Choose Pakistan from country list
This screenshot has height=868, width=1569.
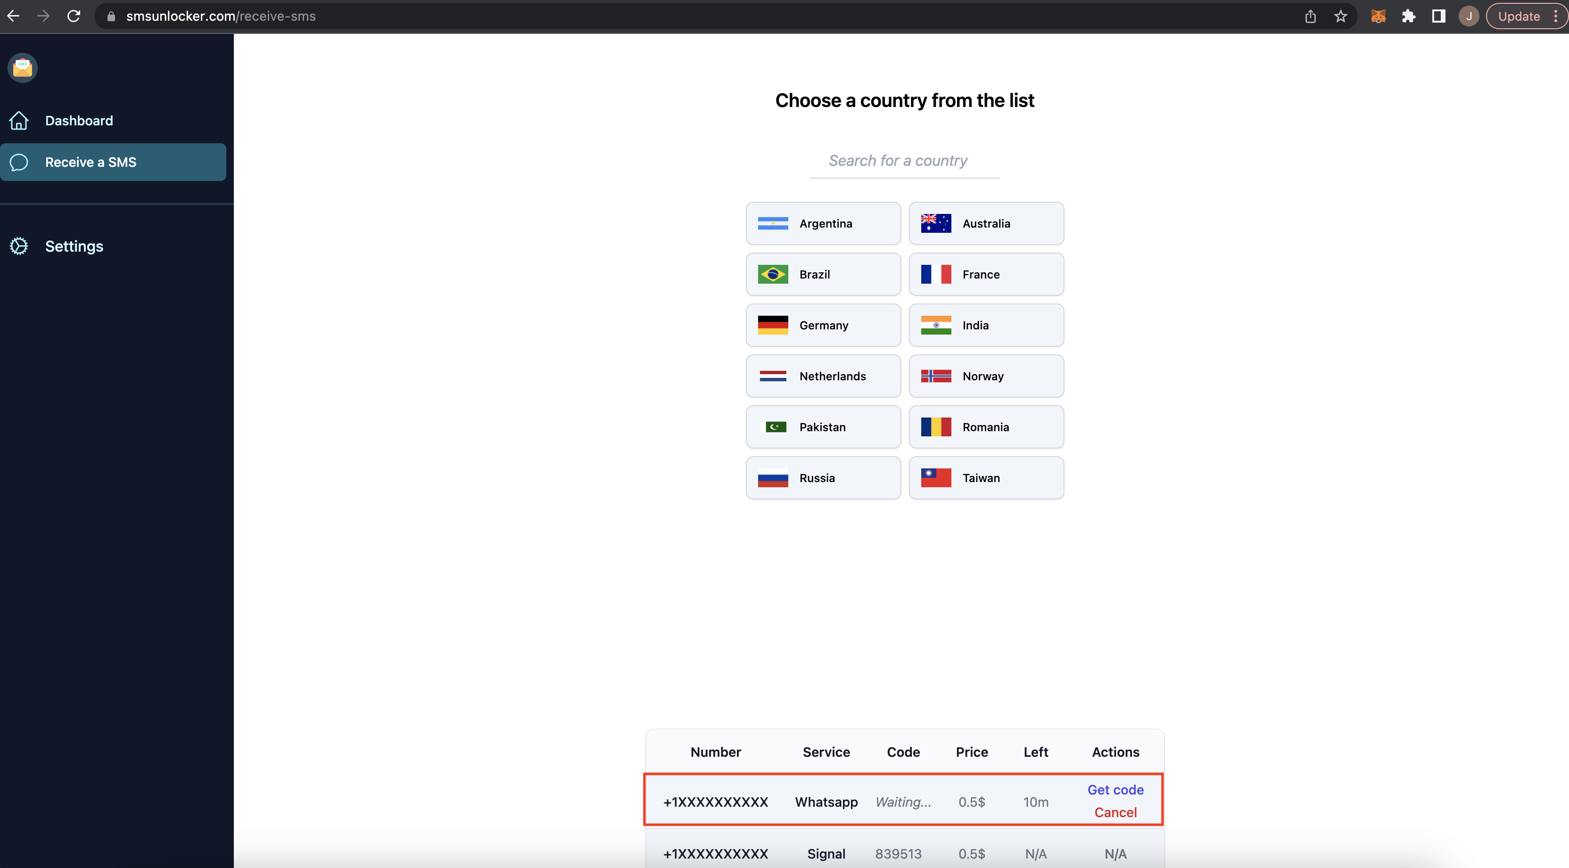[x=824, y=427]
